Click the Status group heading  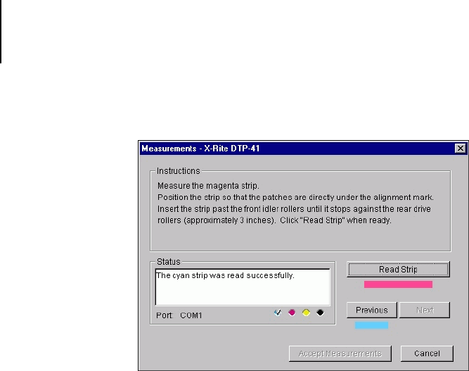[x=167, y=262]
